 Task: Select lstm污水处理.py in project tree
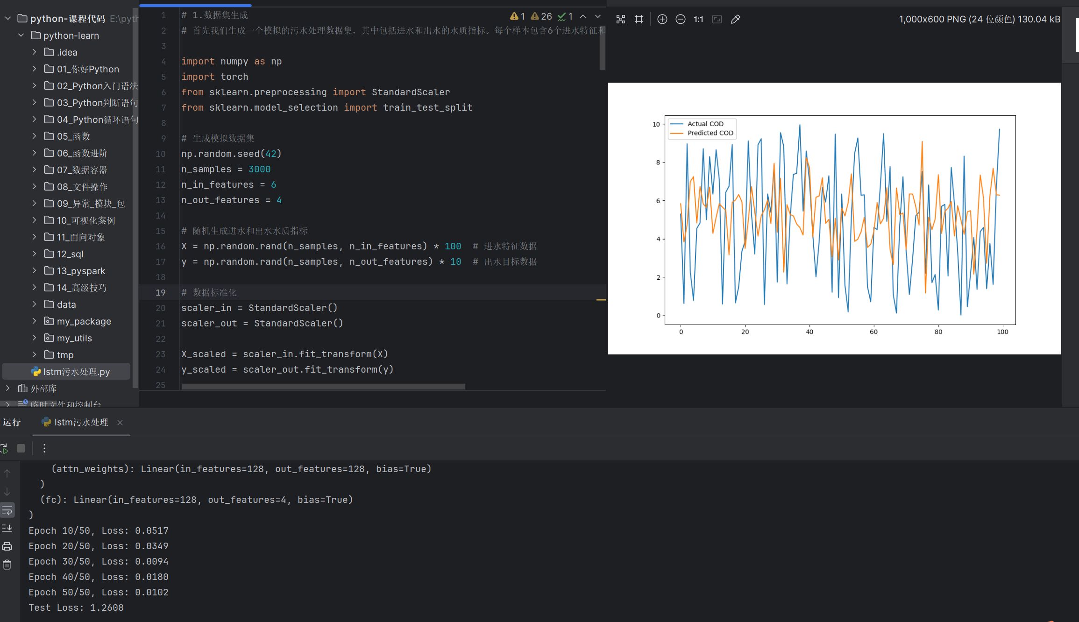point(76,372)
